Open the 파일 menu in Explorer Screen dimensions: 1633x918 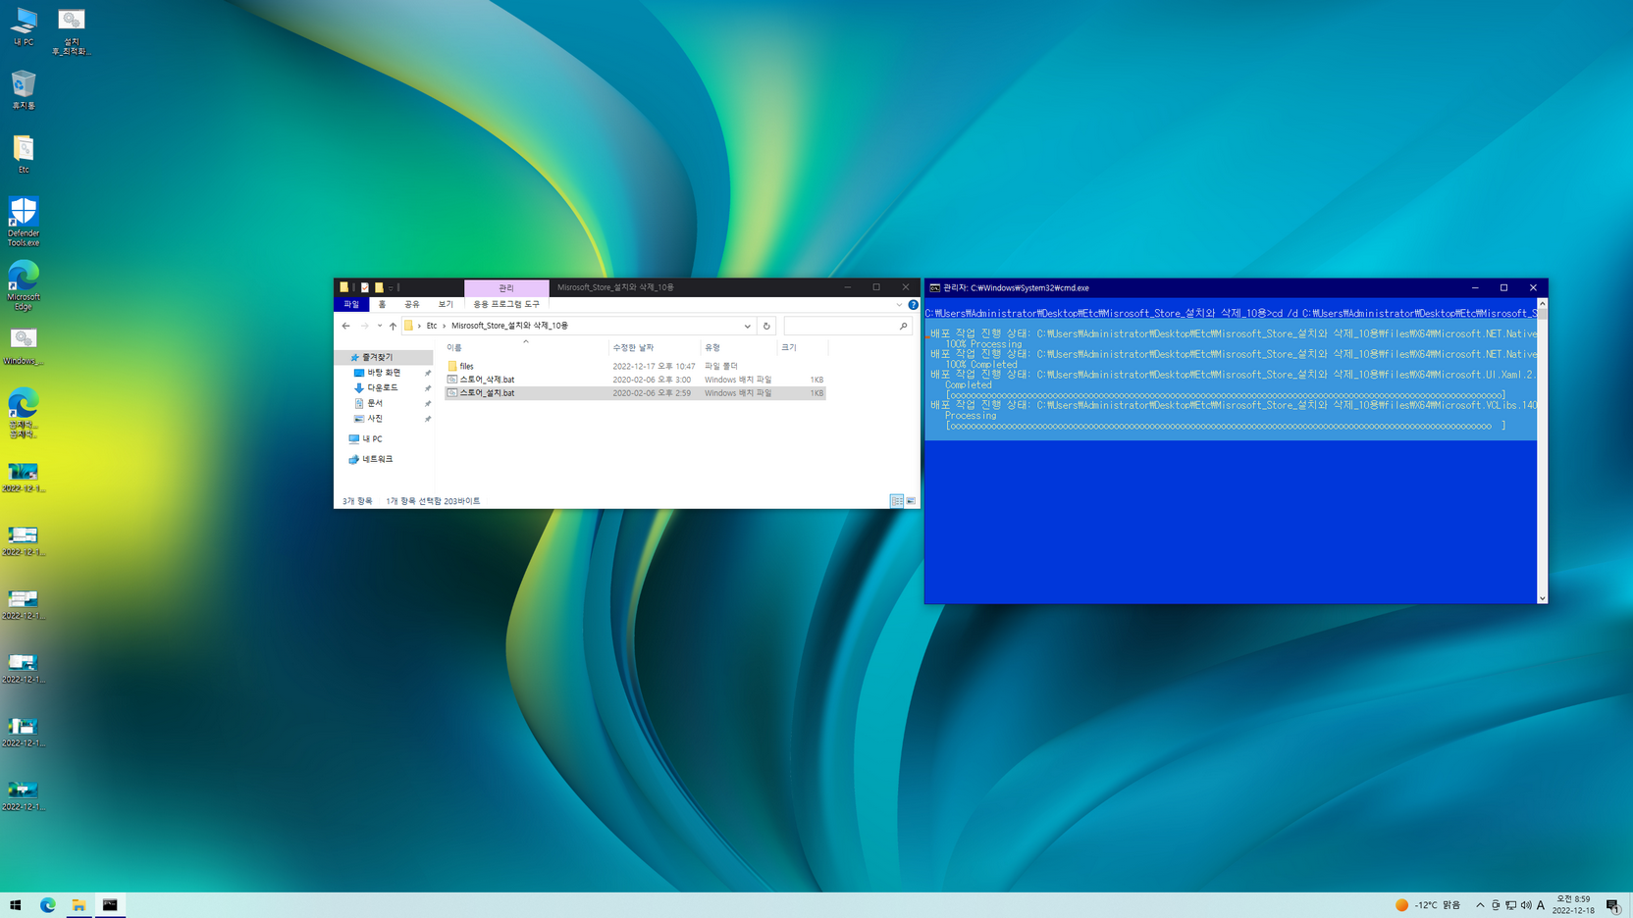(351, 305)
